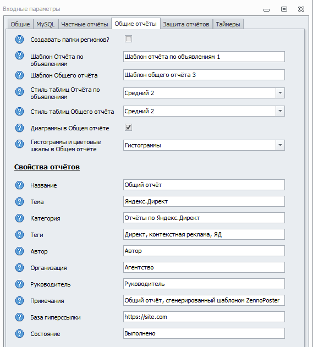Switch to the MySQL tab
This screenshot has width=313, height=347.
coord(46,24)
